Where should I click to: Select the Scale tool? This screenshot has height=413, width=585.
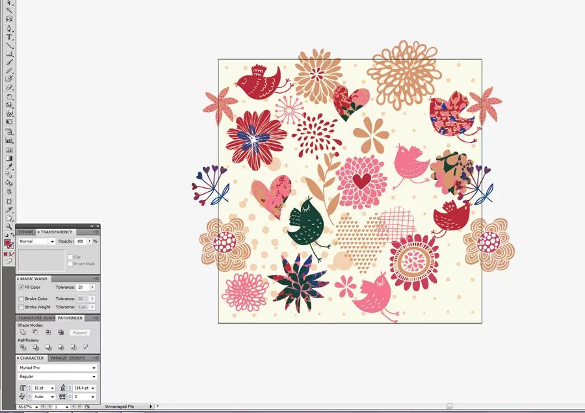(x=9, y=105)
